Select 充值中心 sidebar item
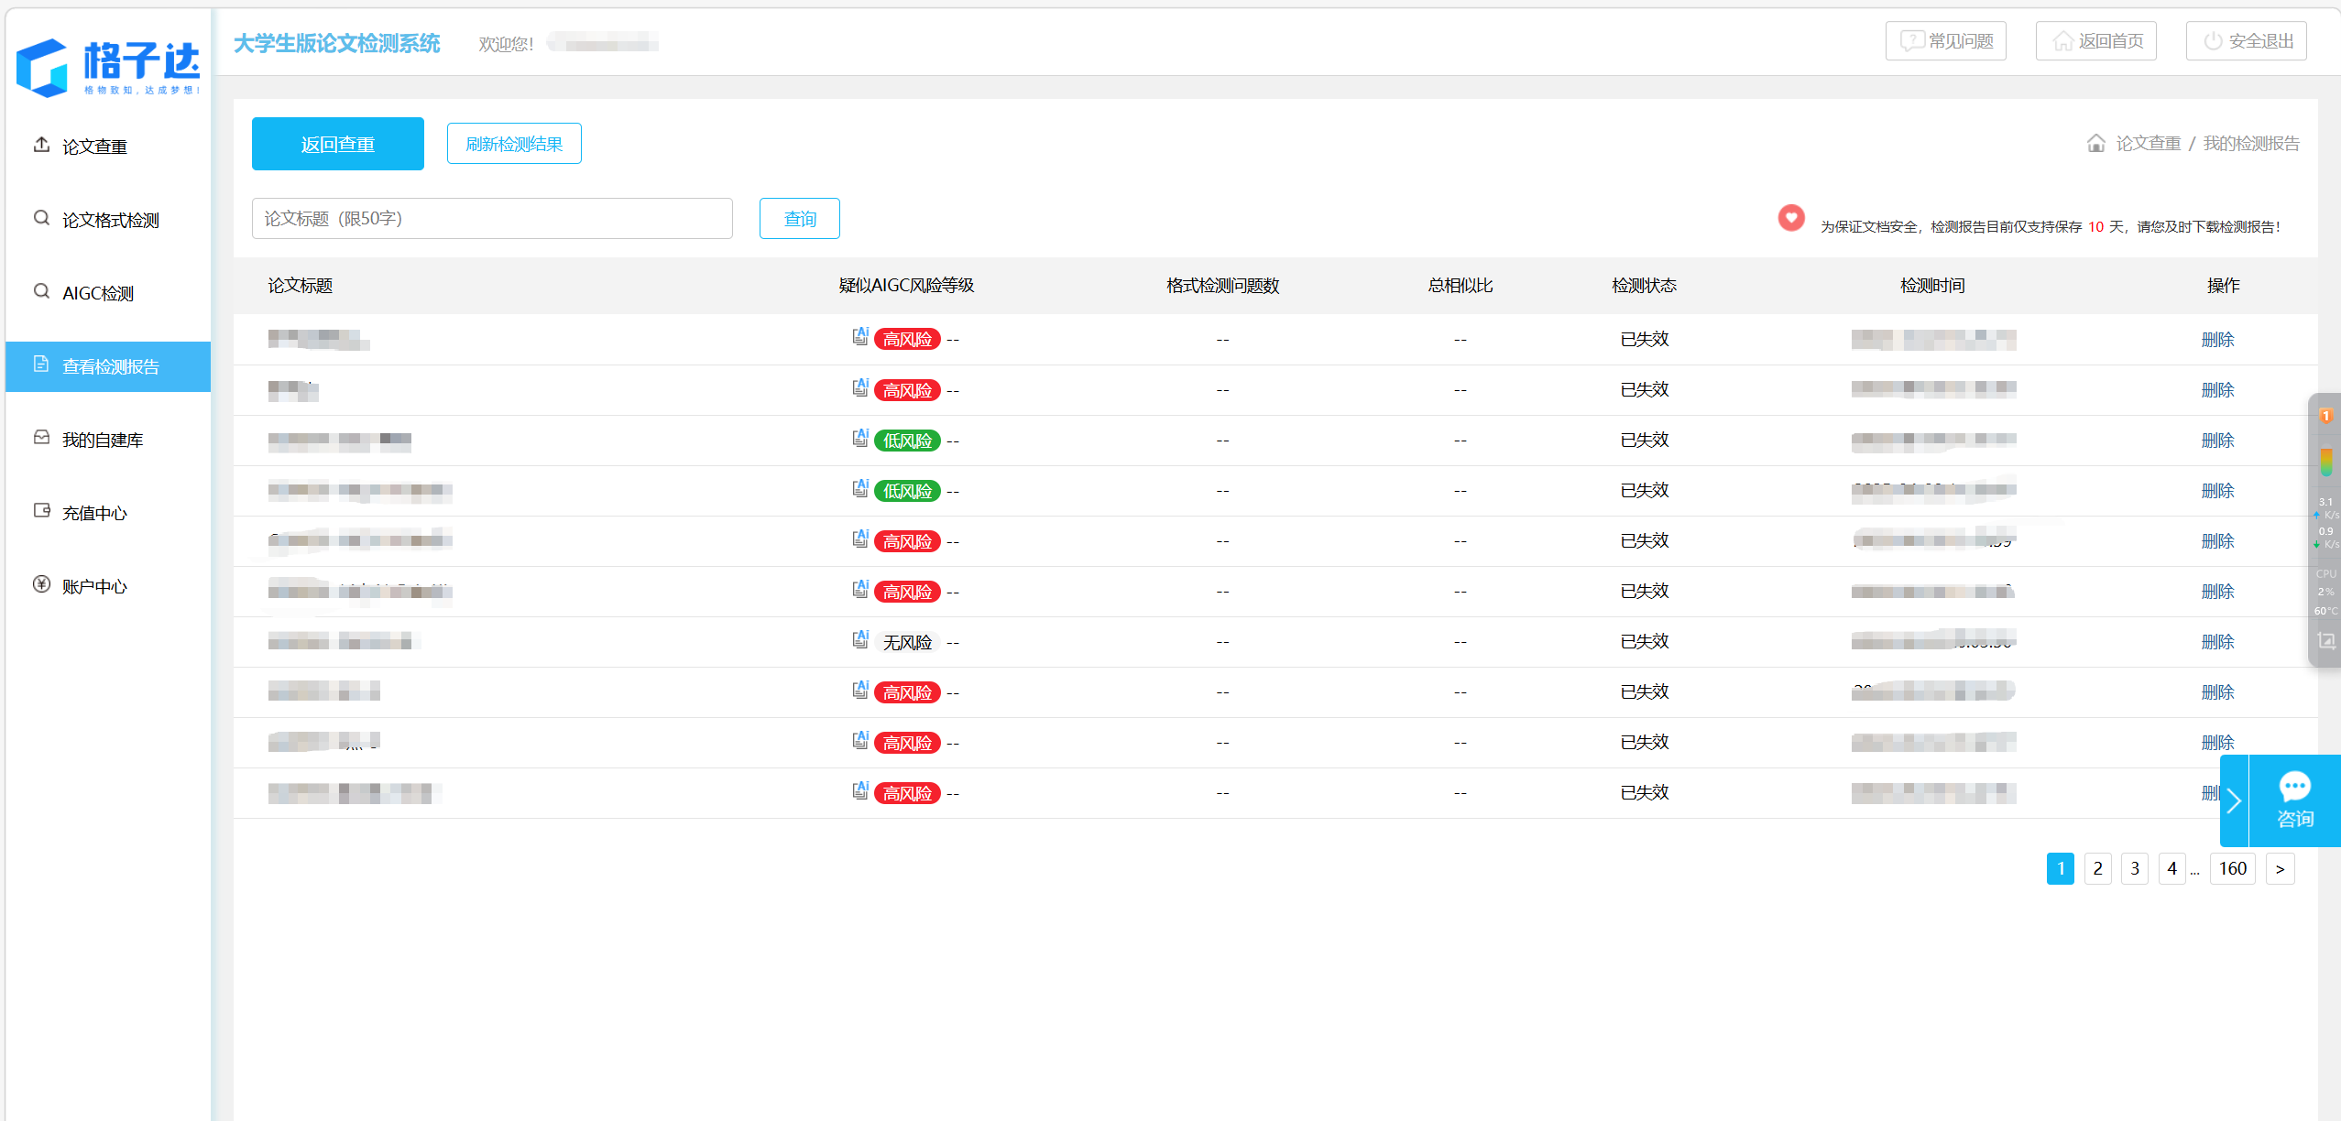This screenshot has width=2341, height=1121. click(94, 513)
